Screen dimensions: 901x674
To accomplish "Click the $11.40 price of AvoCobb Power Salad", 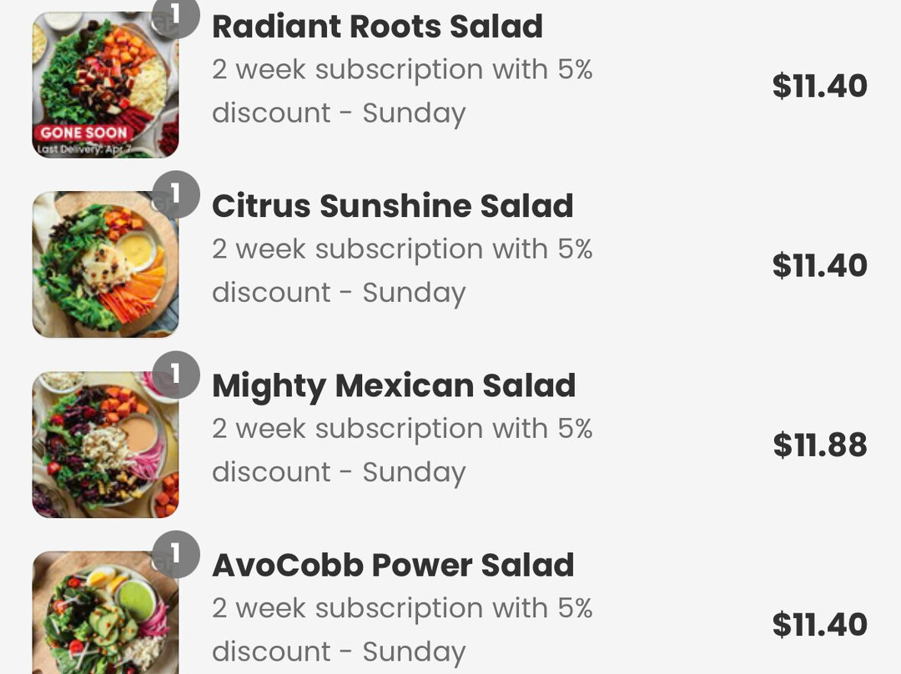I will point(820,625).
